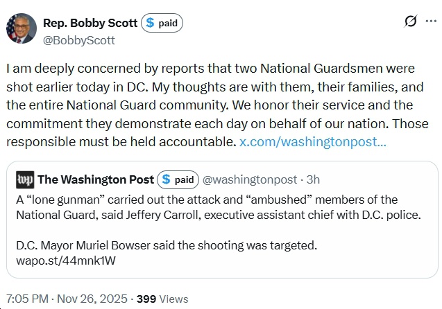Click the paid badge beside The Washington Post
442x309 pixels.
pos(178,179)
